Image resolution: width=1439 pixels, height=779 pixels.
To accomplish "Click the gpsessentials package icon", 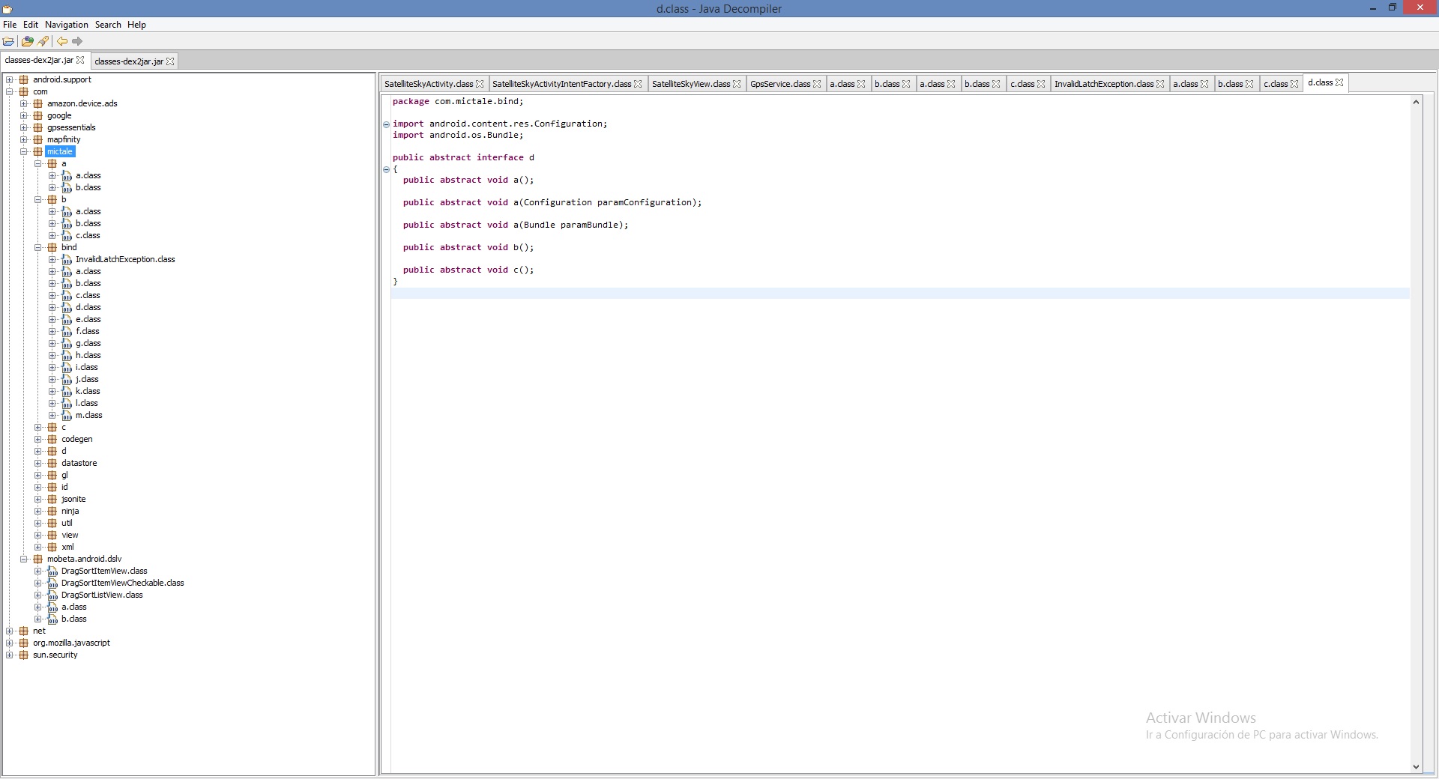I will [x=38, y=127].
